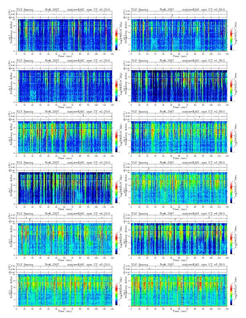
Task: Click the ch.1 waveform strip above the 0:50:0 spectrogram
Action: 179,14
